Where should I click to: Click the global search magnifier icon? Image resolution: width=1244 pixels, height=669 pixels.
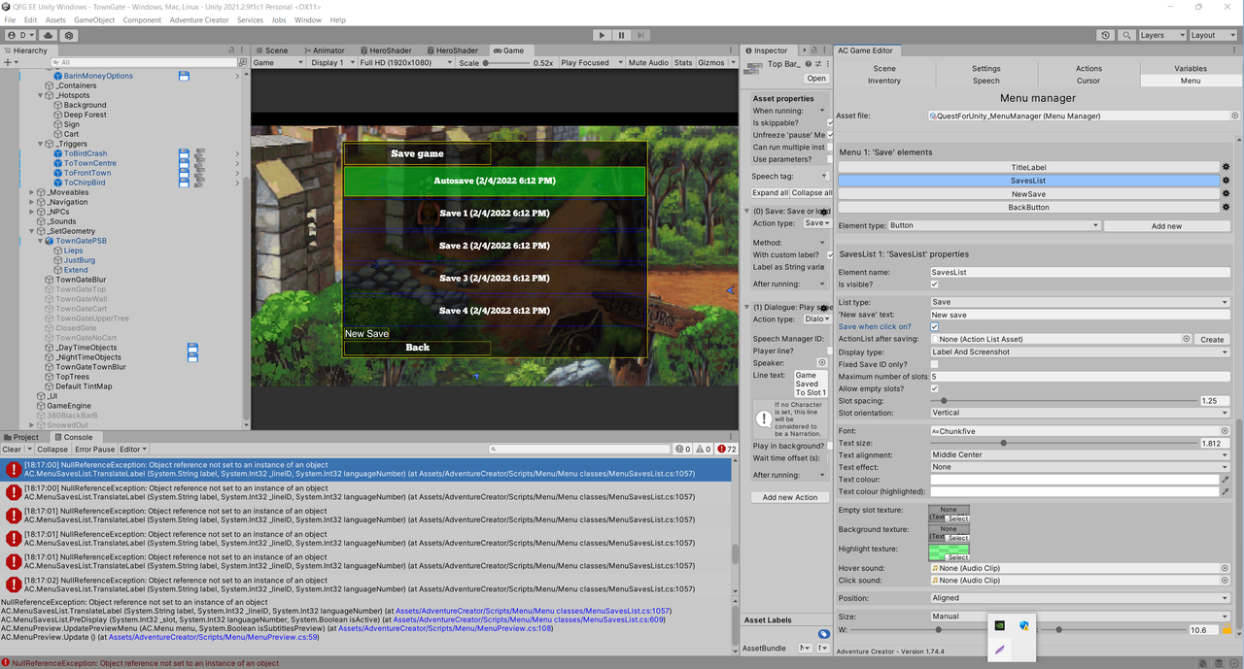tap(1126, 35)
